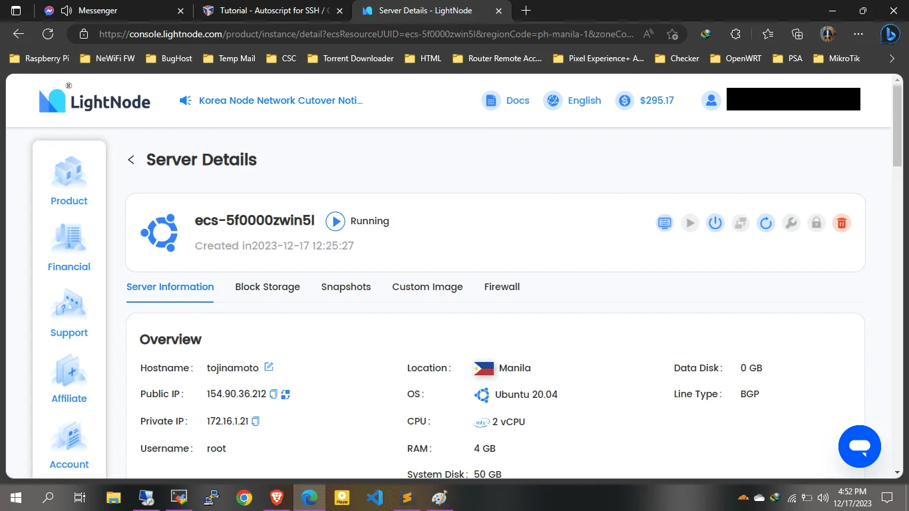Image resolution: width=909 pixels, height=511 pixels.
Task: Open the Korea Node Network Cutover notice
Action: click(272, 100)
